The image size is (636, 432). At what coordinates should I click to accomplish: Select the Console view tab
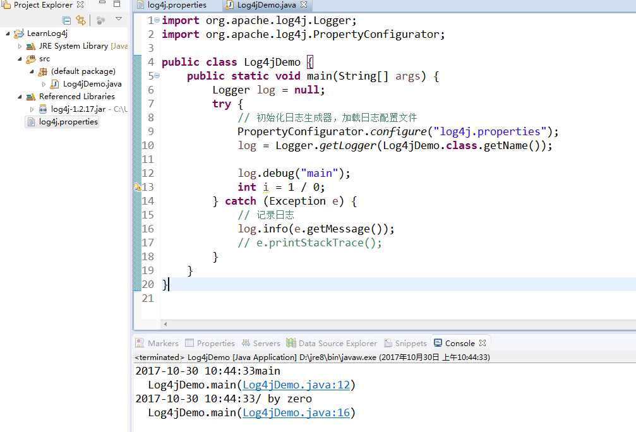pyautogui.click(x=460, y=343)
